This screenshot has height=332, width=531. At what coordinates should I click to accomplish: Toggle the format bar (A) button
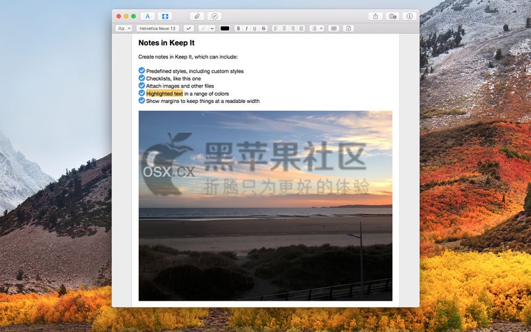tap(147, 16)
